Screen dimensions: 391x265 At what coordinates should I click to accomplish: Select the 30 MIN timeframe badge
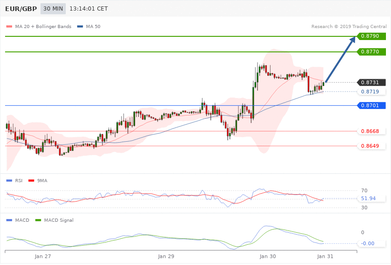click(x=53, y=9)
